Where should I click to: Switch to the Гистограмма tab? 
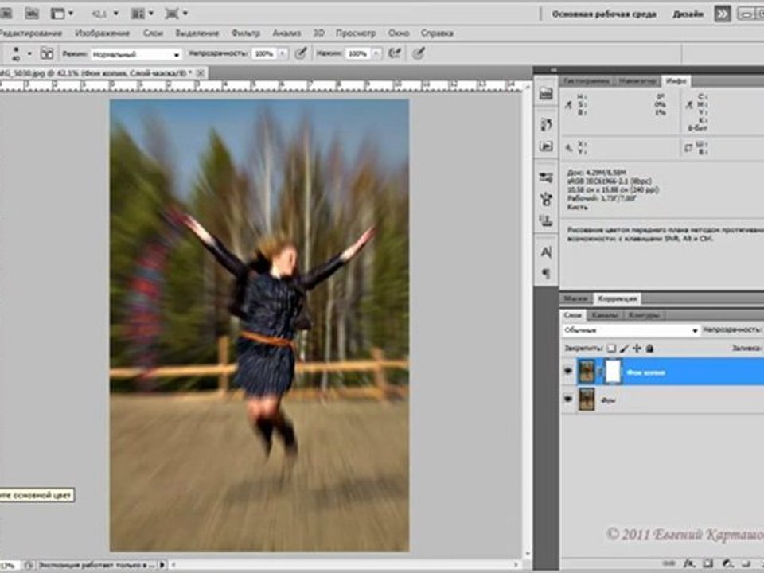click(587, 81)
